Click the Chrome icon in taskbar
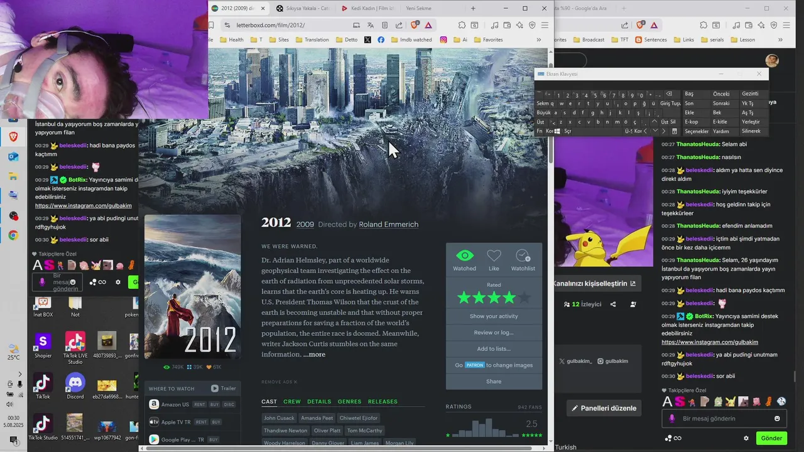The image size is (804, 452). (x=13, y=236)
